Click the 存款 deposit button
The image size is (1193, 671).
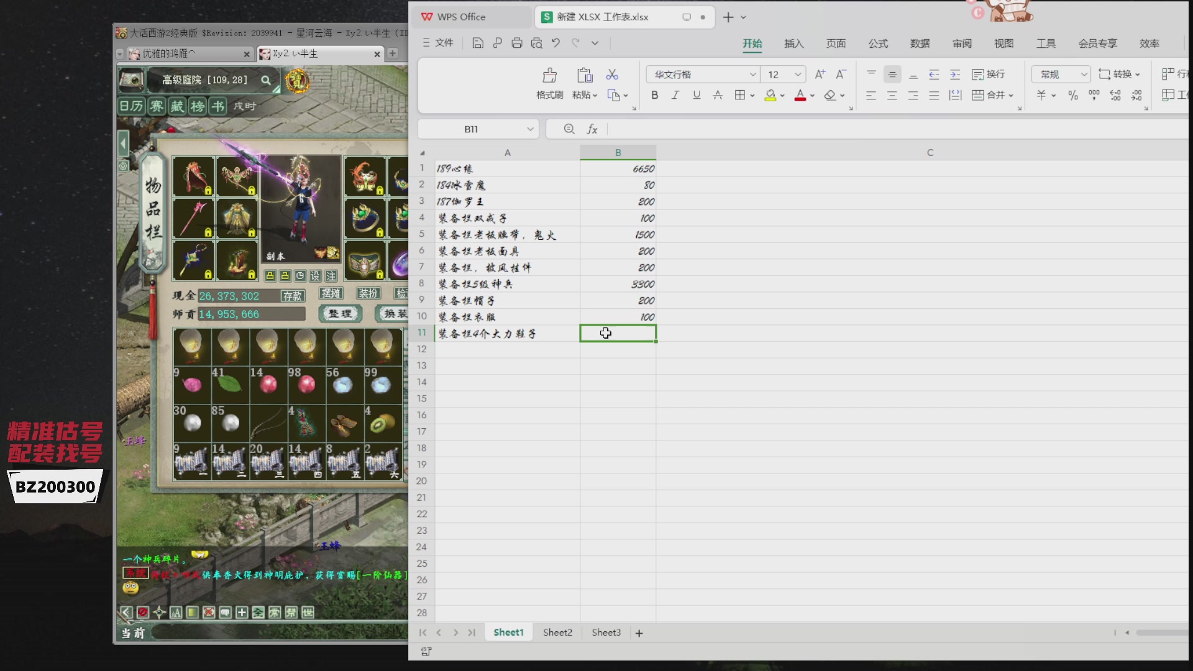click(292, 296)
